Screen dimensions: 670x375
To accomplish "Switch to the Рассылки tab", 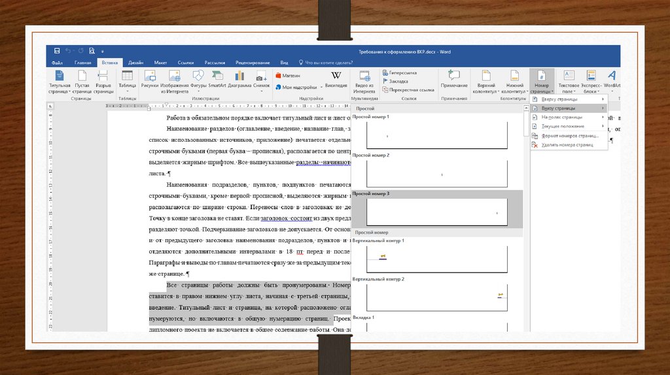I will point(215,63).
